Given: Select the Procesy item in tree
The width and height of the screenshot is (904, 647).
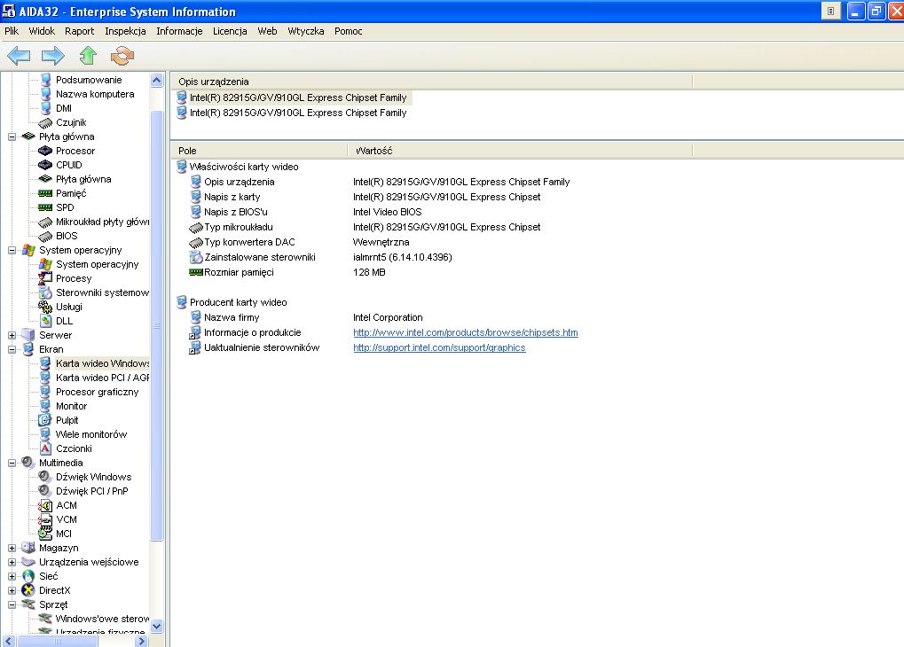Looking at the screenshot, I should 73,278.
